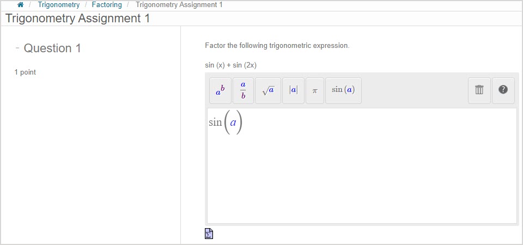This screenshot has height=245, width=523.
Task: Go to the Factoring breadcrumb link
Action: click(x=107, y=5)
